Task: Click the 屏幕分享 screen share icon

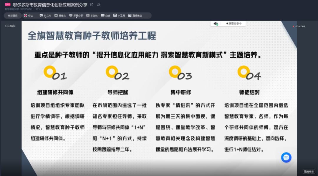Action: pyautogui.click(x=76, y=16)
